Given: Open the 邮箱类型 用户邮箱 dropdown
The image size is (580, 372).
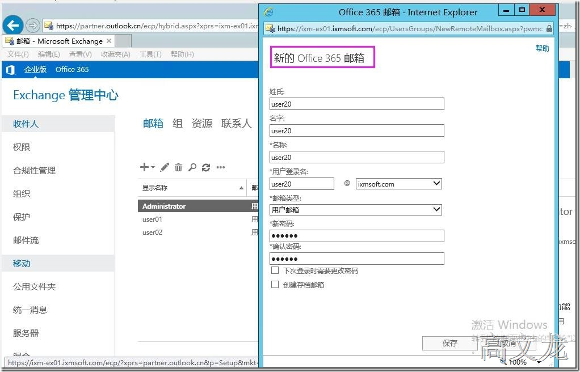Looking at the screenshot, I should pyautogui.click(x=356, y=210).
